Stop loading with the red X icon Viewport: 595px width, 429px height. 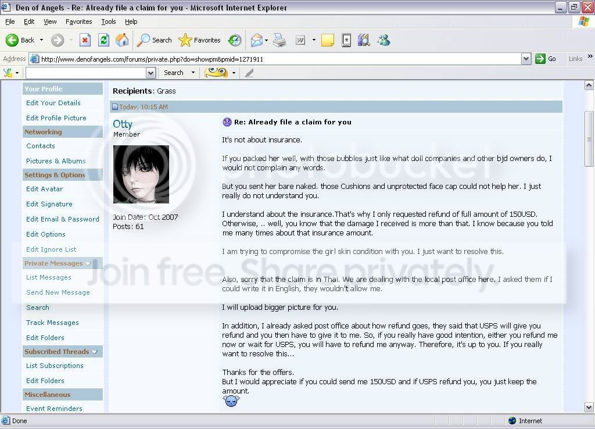tap(85, 40)
